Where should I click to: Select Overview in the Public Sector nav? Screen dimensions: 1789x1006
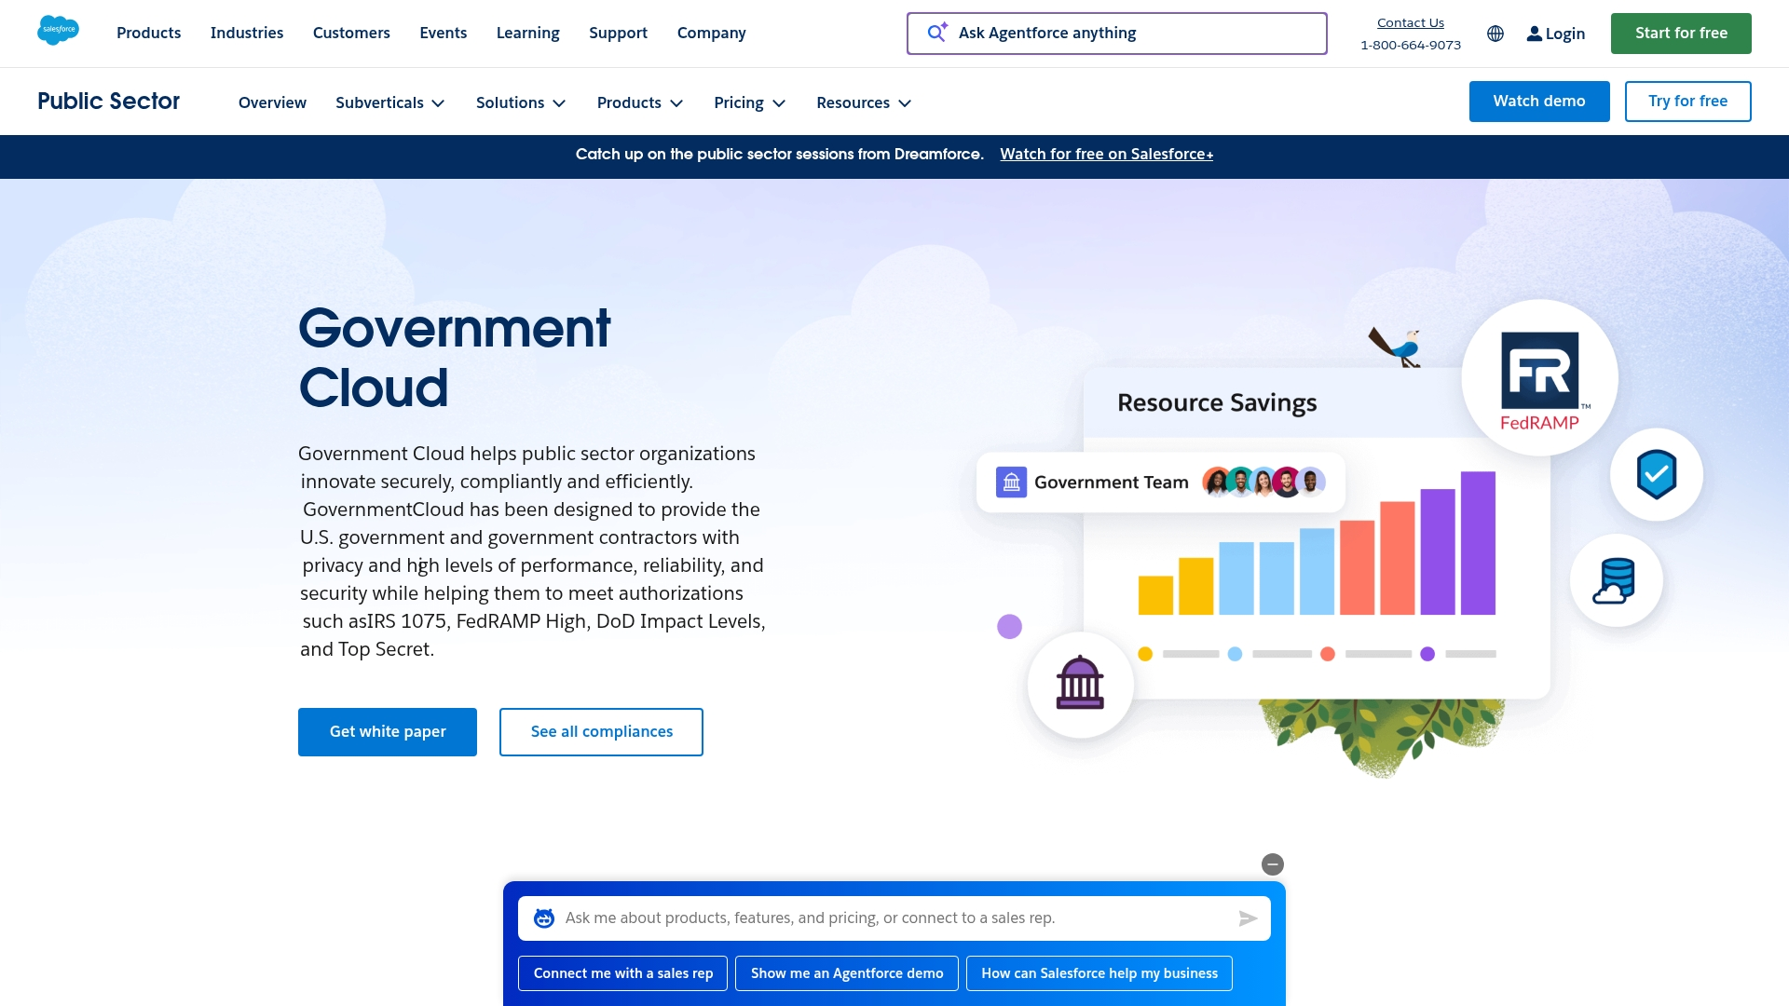pos(271,102)
